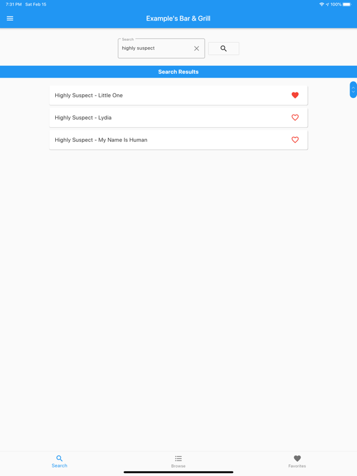Click the Search Results header

(x=178, y=72)
